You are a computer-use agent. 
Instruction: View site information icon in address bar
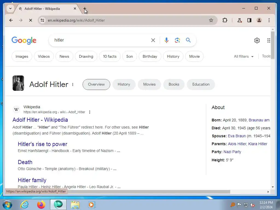tap(42, 20)
